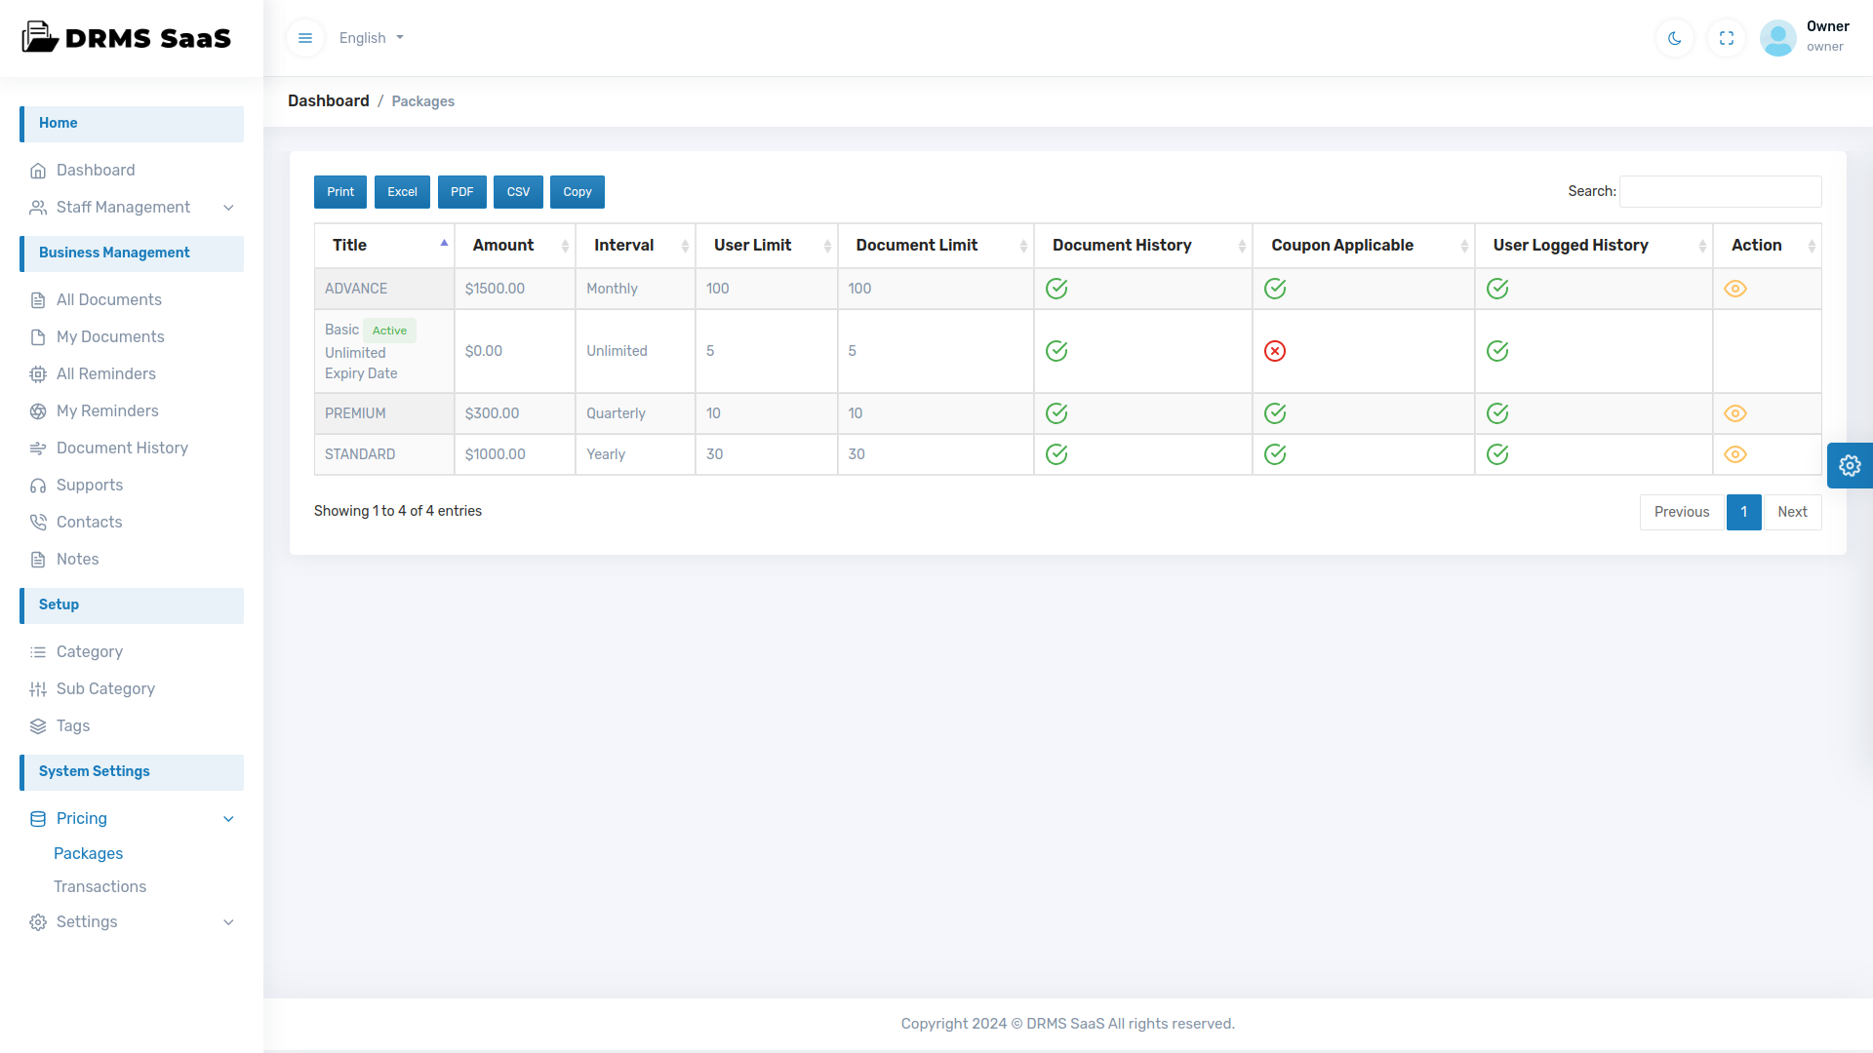Export the table as PDF
The height and width of the screenshot is (1053, 1873).
point(461,191)
